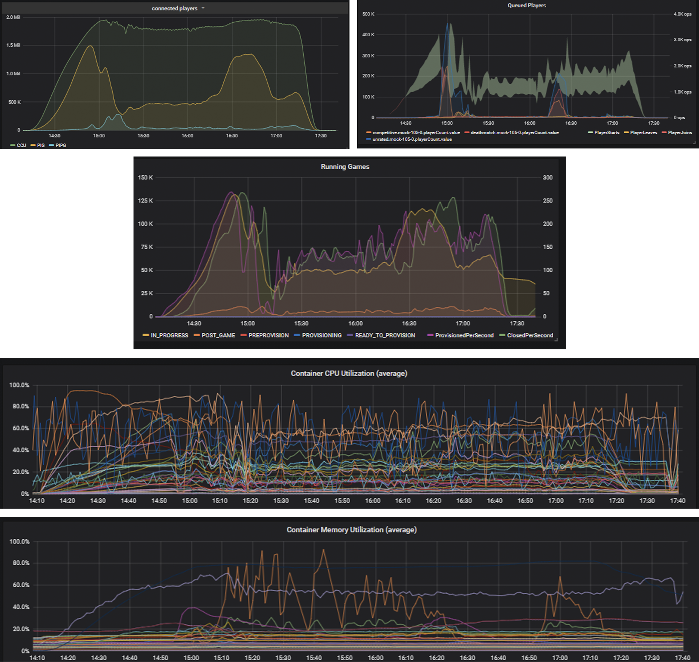The height and width of the screenshot is (662, 699).
Task: Click the ProvisionedPerSecond magenta legend marker
Action: 430,335
